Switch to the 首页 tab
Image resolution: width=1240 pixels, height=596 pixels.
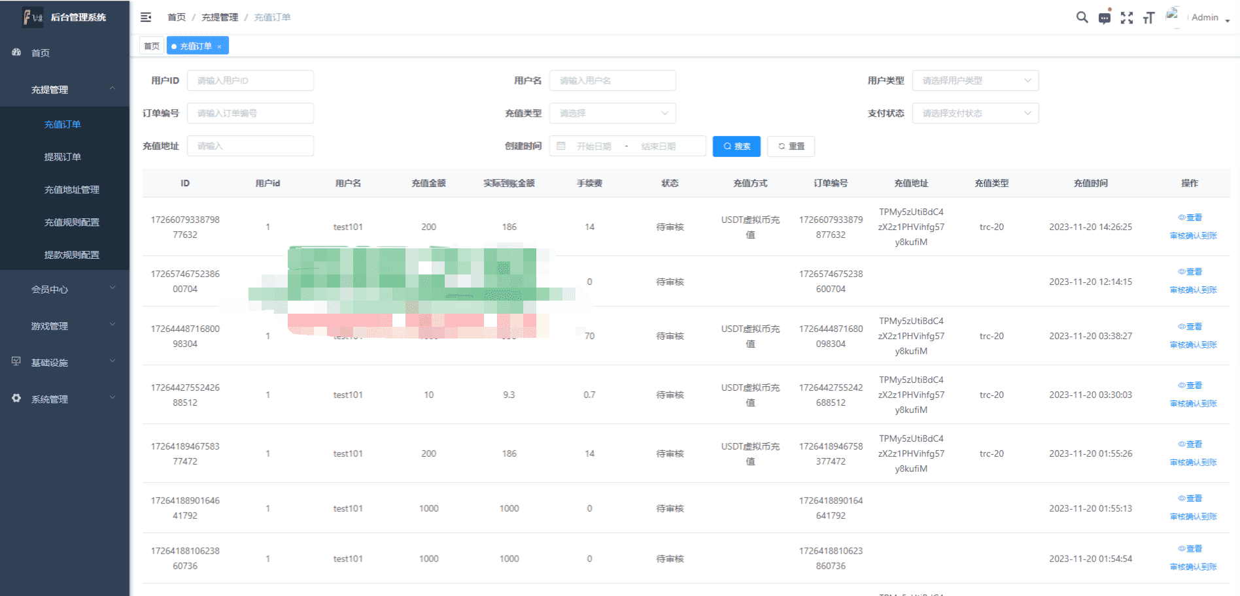coord(152,46)
